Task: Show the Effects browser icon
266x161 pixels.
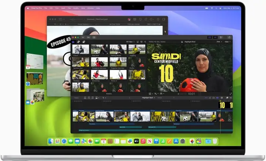Action: point(227,98)
